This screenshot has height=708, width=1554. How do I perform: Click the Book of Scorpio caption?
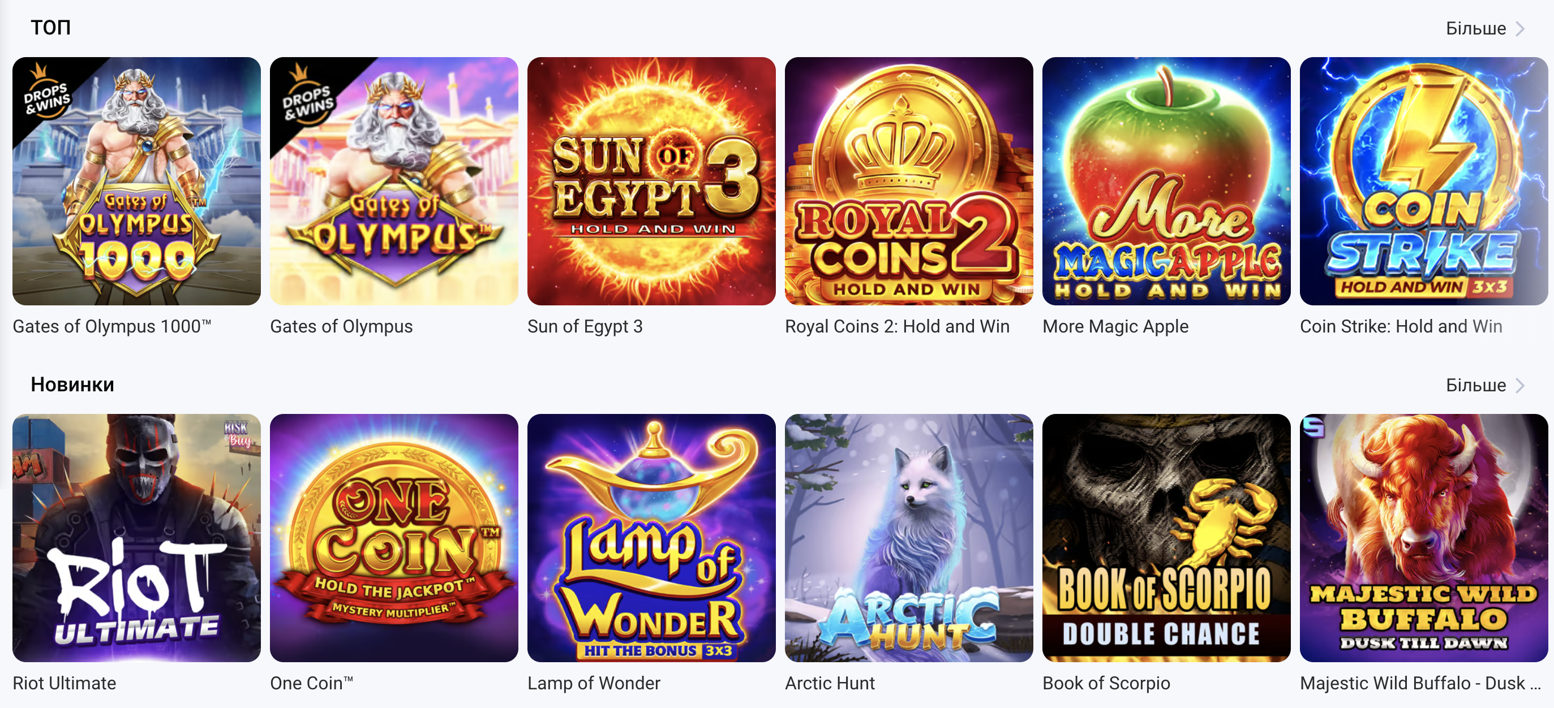click(x=1106, y=683)
